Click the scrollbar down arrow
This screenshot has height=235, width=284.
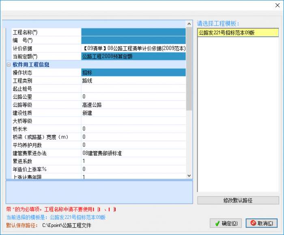189,176
